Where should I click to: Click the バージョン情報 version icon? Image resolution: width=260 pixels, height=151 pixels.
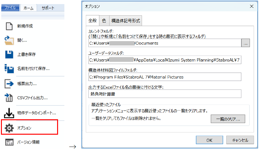coord(9,142)
